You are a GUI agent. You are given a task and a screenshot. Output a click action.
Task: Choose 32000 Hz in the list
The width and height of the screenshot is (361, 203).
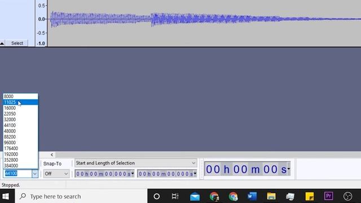(x=20, y=120)
